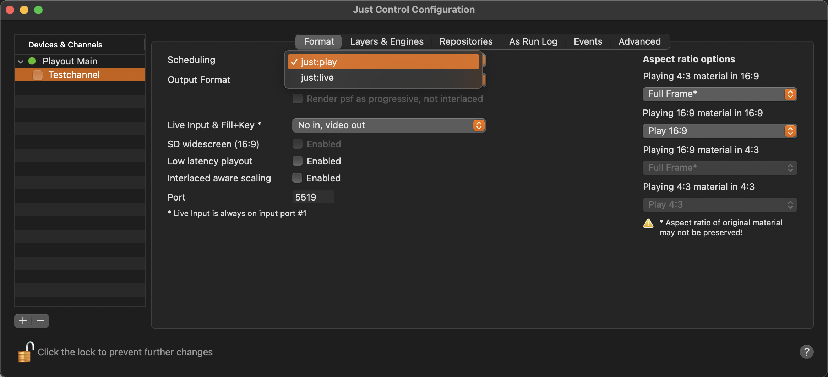Image resolution: width=828 pixels, height=377 pixels.
Task: Toggle SD widescreen (16:9) Enabled checkbox
Action: 298,144
